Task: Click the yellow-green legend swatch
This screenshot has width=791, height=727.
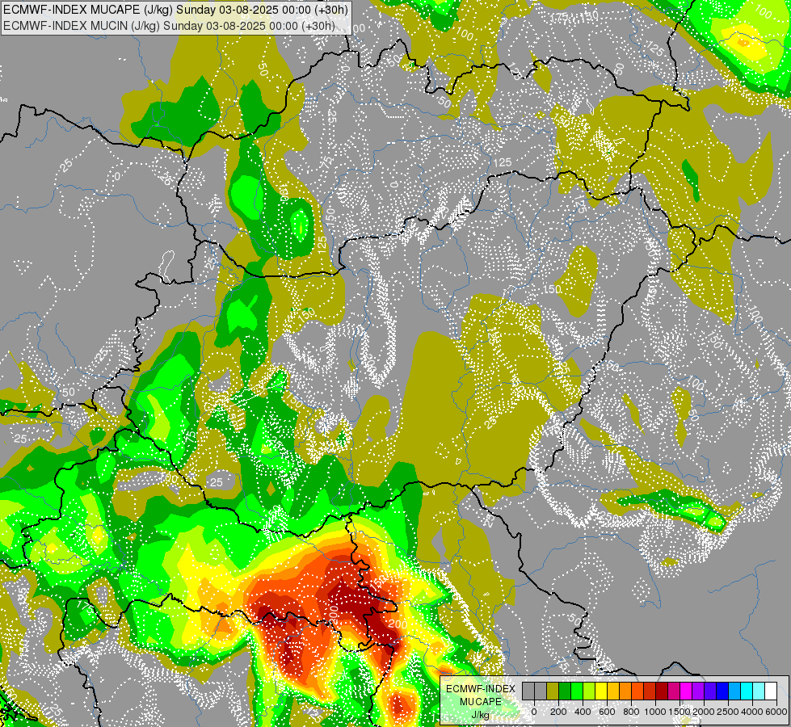Action: coord(589,691)
